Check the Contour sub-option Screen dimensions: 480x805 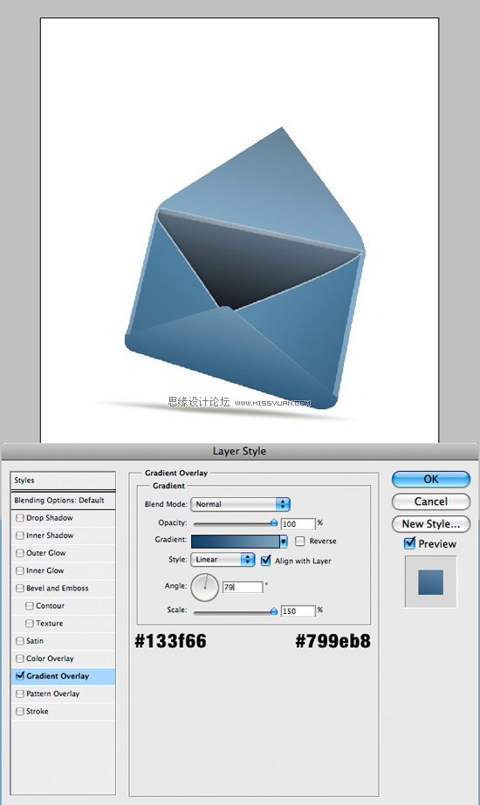click(x=30, y=606)
